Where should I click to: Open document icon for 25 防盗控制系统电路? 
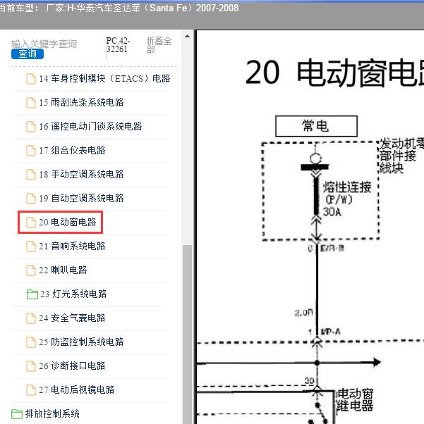coord(31,342)
